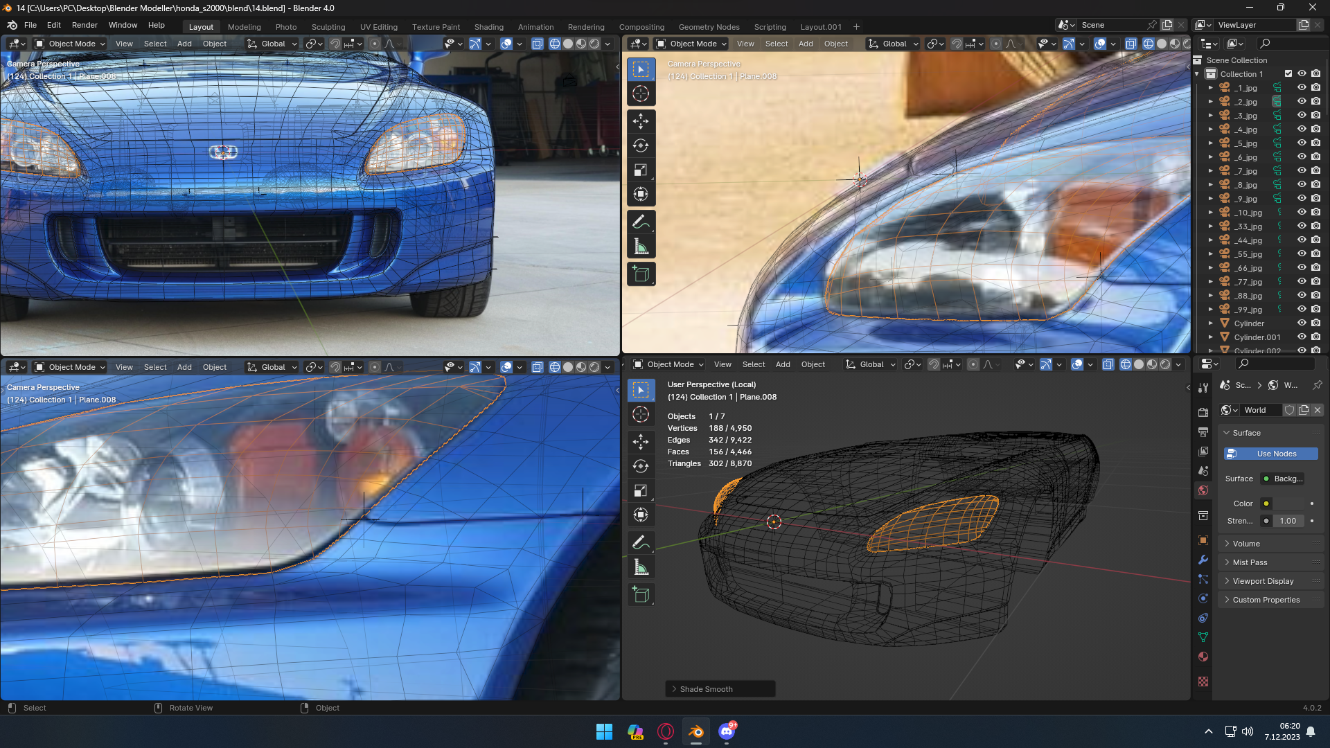Image resolution: width=1330 pixels, height=748 pixels.
Task: Select the Move tool in top-right viewport
Action: click(641, 121)
